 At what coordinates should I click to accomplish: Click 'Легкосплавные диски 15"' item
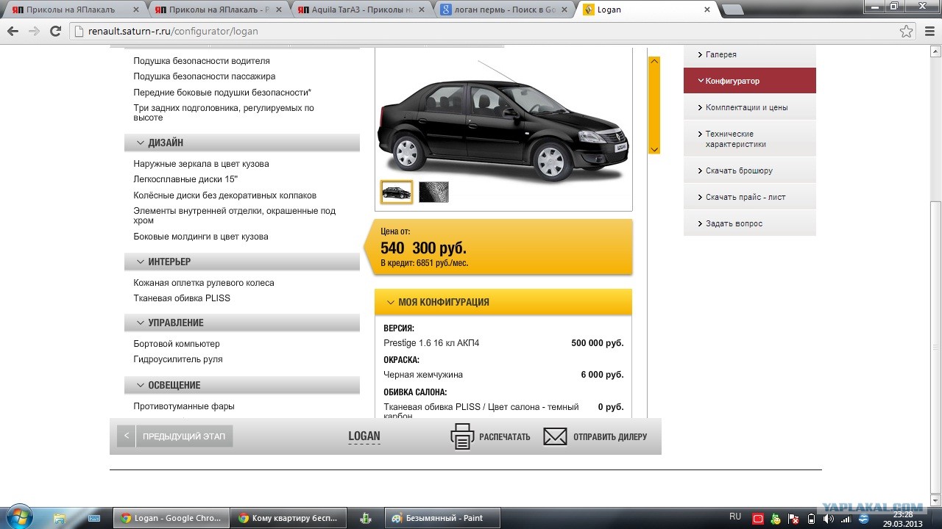pos(185,179)
